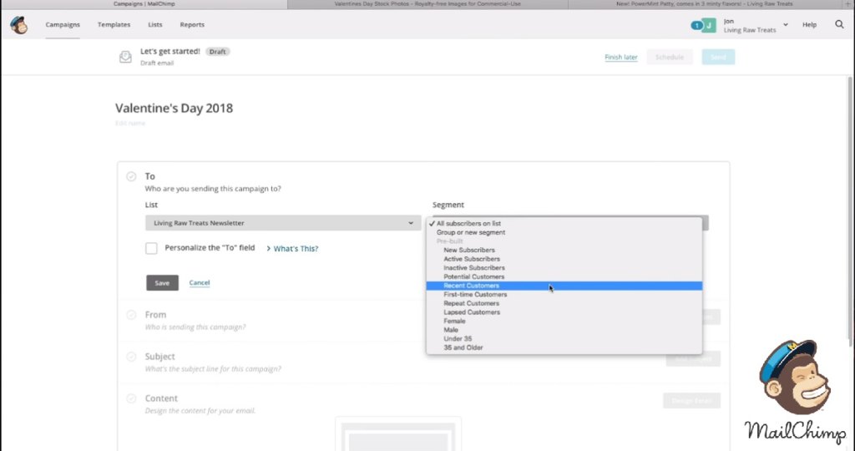
Task: Click the draft email envelope icon
Action: [125, 57]
